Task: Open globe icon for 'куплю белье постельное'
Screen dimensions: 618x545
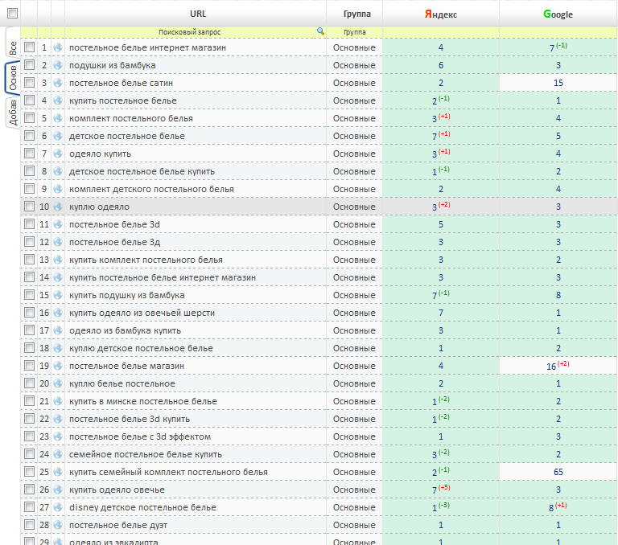Action: point(58,383)
